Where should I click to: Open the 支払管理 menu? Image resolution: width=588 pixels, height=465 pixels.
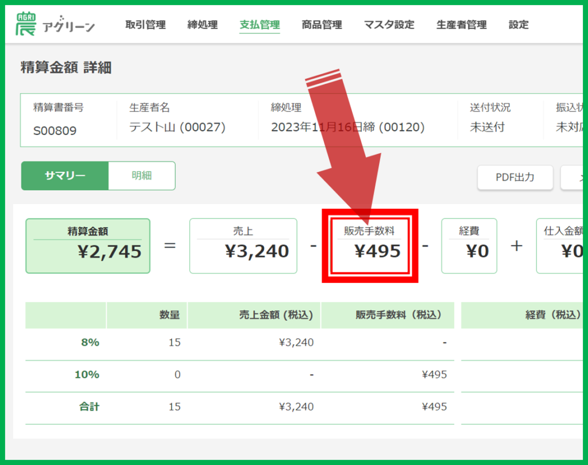pyautogui.click(x=260, y=25)
